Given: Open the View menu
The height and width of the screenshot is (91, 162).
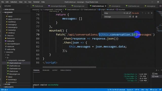Looking at the screenshot, I should pos(21,2).
